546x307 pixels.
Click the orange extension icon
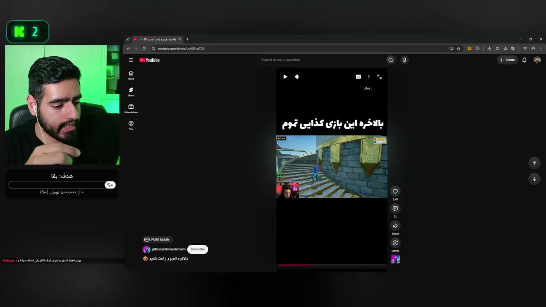[470, 49]
